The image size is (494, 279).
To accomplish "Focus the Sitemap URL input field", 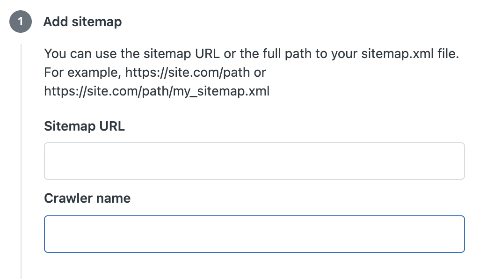I will 254,161.
